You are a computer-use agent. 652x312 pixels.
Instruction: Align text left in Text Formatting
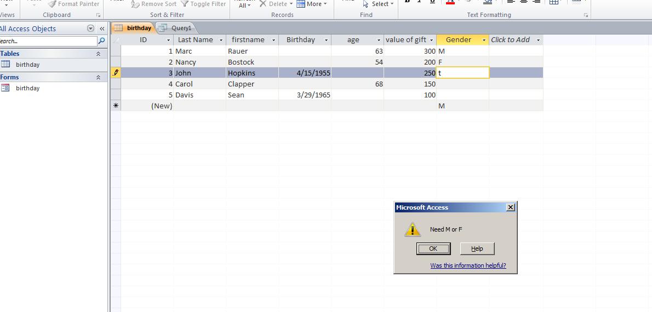tap(511, 2)
